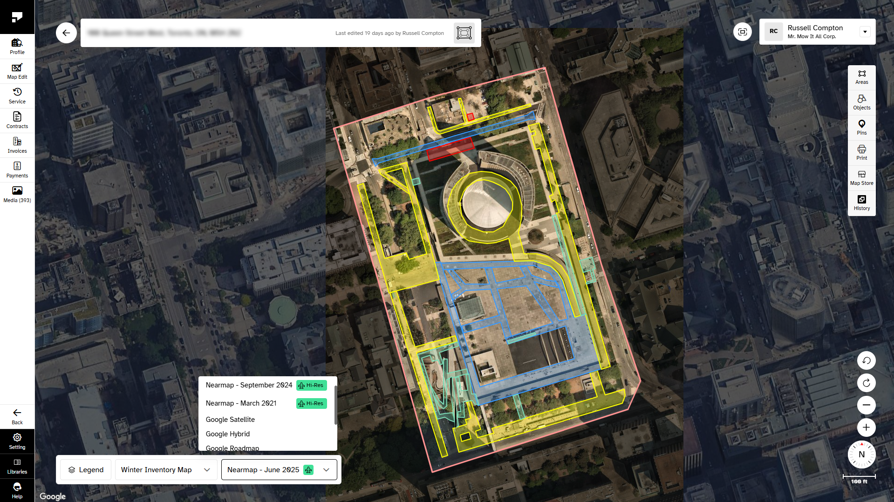Zoom in with the plus button
The image size is (894, 502).
pyautogui.click(x=866, y=427)
